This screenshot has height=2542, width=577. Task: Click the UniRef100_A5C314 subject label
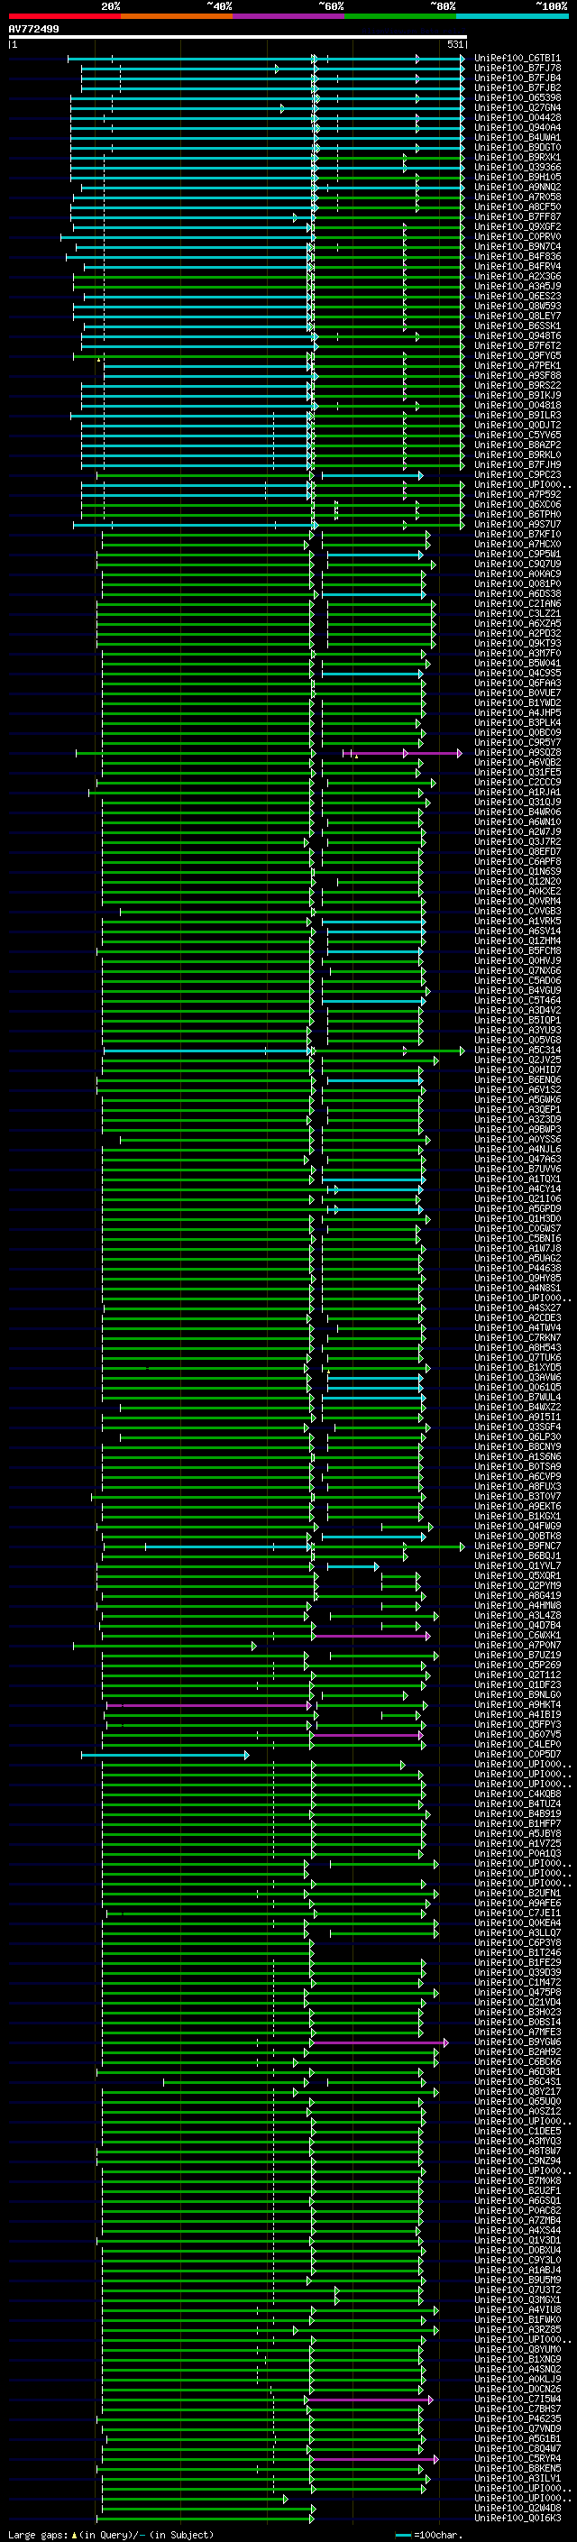(x=517, y=1050)
